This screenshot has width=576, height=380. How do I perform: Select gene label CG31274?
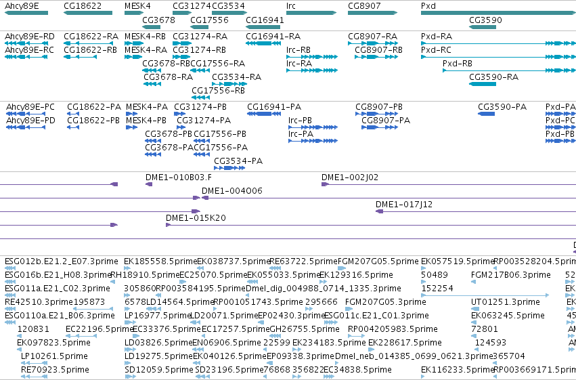(192, 6)
